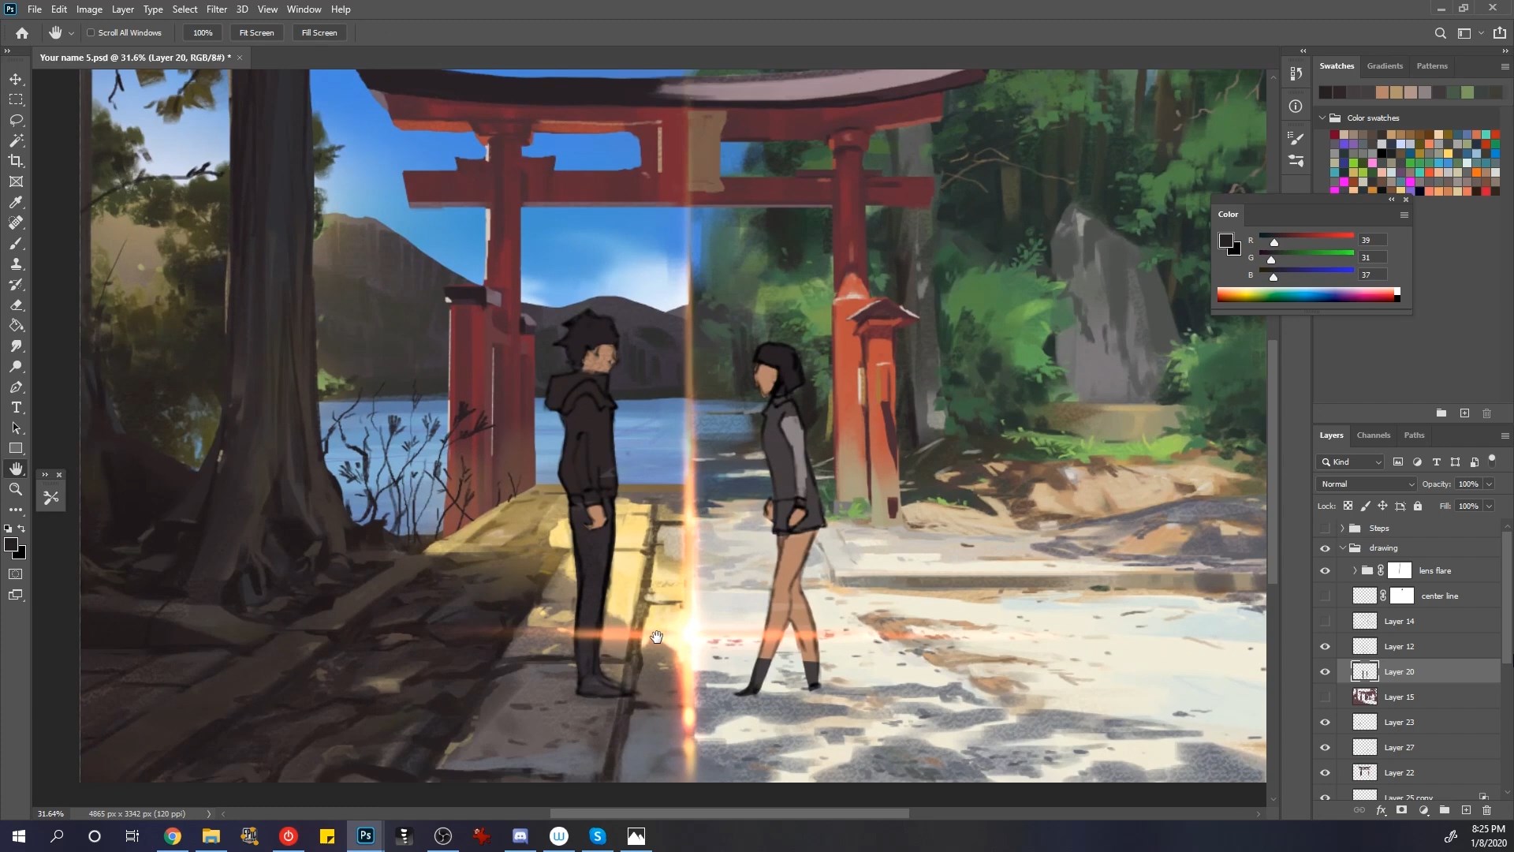1514x852 pixels.
Task: Select the Healing Brush tool
Action: click(x=16, y=223)
